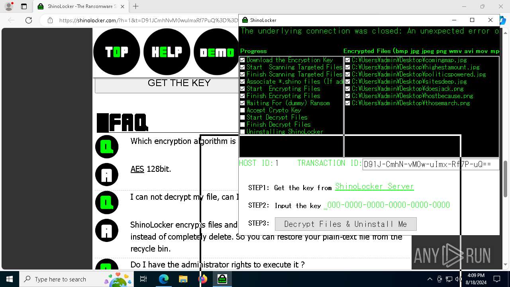Image resolution: width=510 pixels, height=287 pixels.
Task: Toggle 'Finish Encrypting Files' checkbox
Action: point(242,96)
